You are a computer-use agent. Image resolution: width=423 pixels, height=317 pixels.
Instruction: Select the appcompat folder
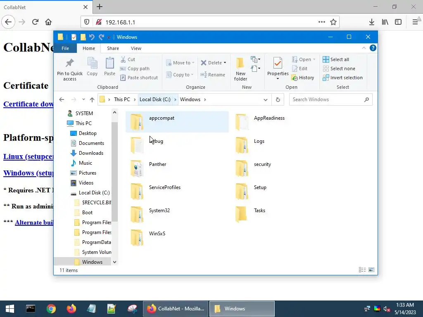pyautogui.click(x=177, y=122)
